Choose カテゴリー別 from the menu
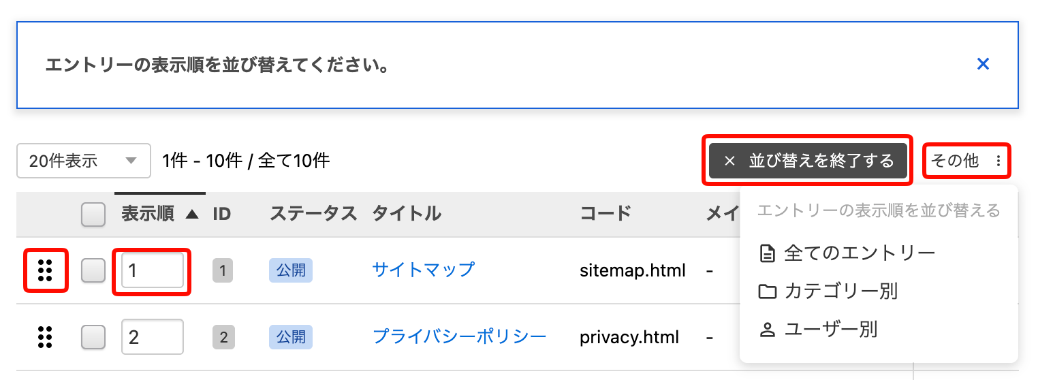Image resolution: width=1038 pixels, height=380 pixels. 841,291
